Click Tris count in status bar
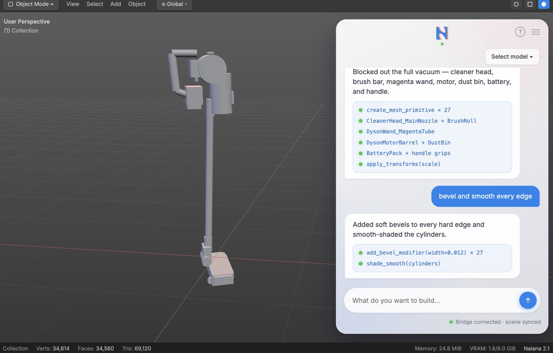Screen dimensions: 553x353 [136, 348]
